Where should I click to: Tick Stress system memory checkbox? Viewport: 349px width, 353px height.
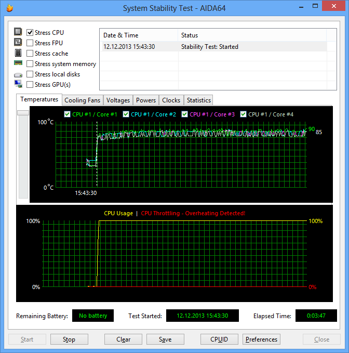click(x=30, y=64)
